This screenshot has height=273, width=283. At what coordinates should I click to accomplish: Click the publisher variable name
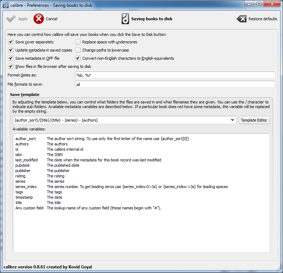tap(23, 171)
